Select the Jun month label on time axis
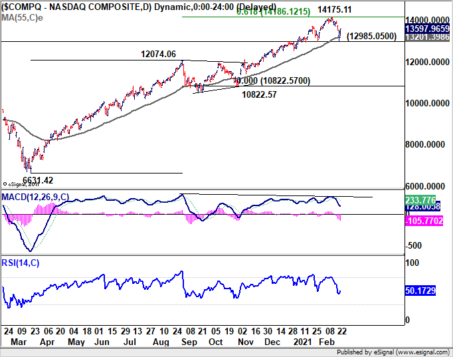Viewport: 453px width, 357px height. (102, 342)
